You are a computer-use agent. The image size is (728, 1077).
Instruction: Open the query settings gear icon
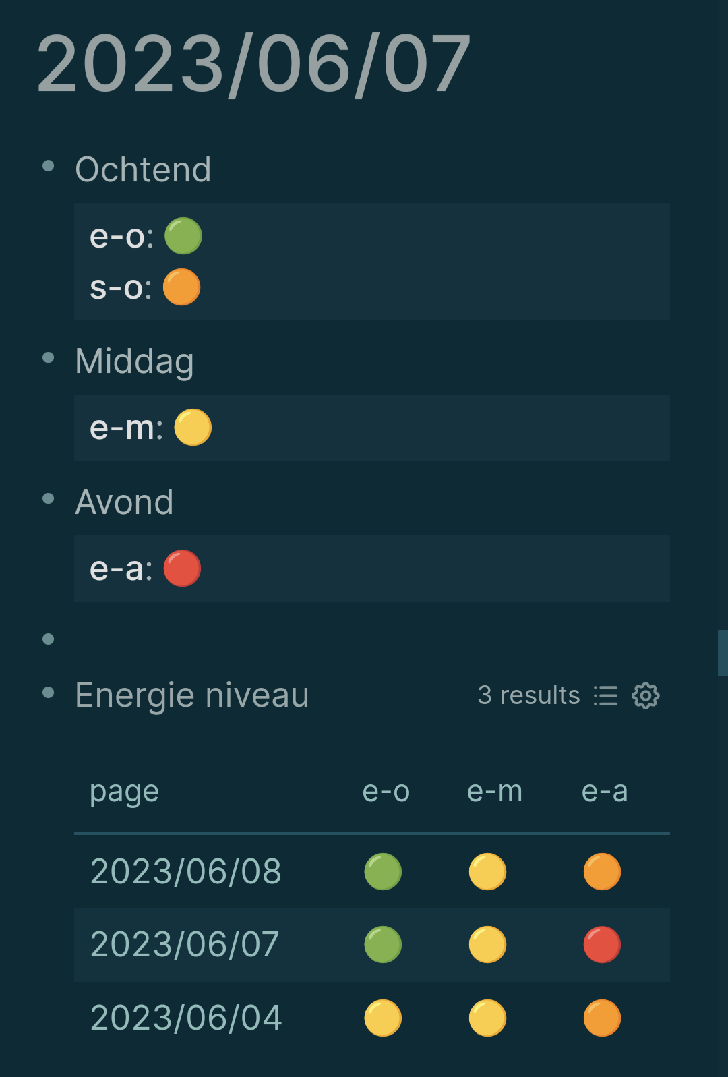coord(645,695)
